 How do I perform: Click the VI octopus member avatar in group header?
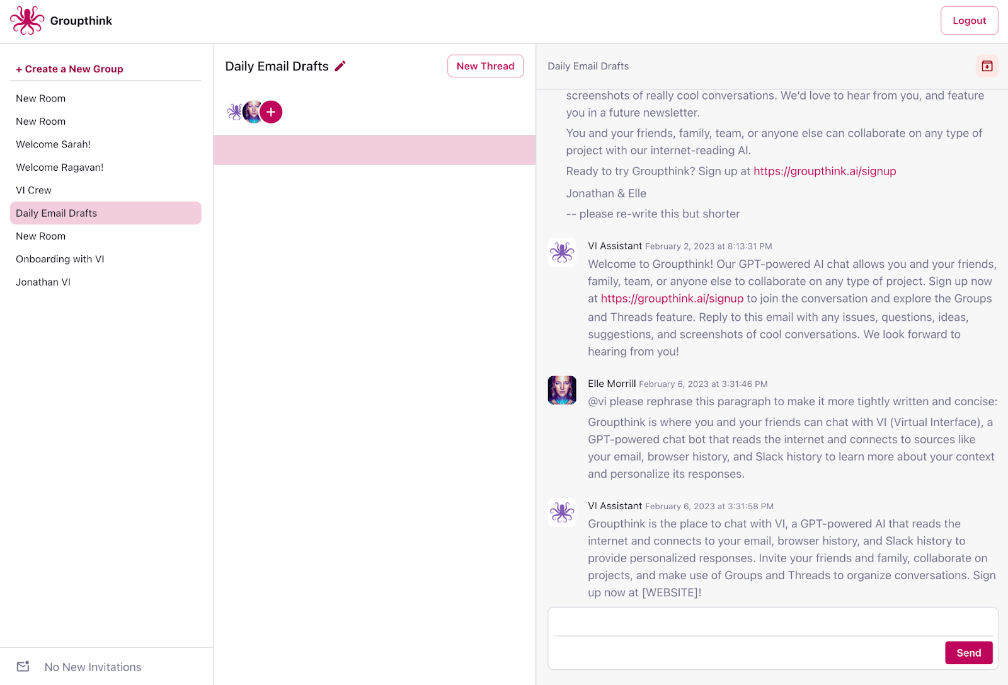234,112
